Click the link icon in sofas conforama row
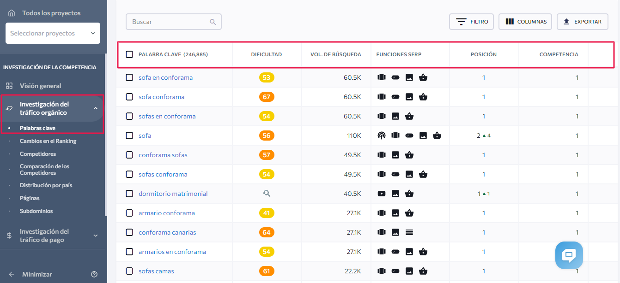Viewport: 620px width, 283px height. click(x=395, y=174)
